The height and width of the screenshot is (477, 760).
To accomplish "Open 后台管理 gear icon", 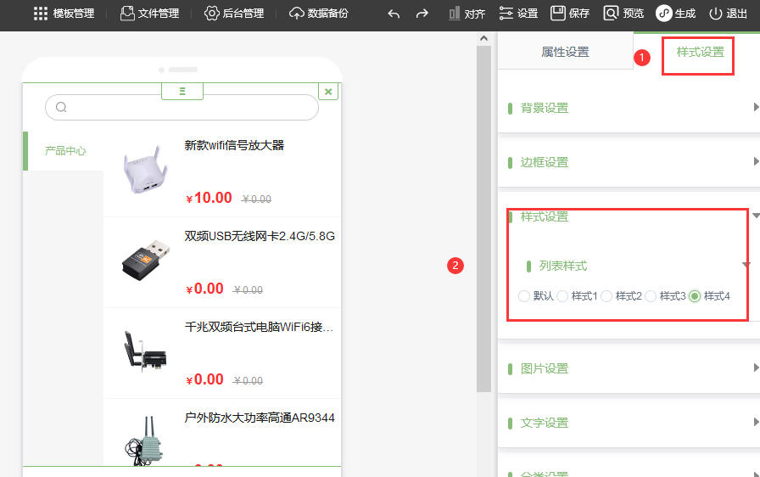I will [211, 14].
